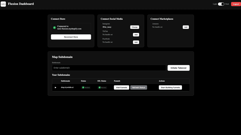Click the Fluxion Dashboard title
This screenshot has width=241, height=135.
coord(21,4)
